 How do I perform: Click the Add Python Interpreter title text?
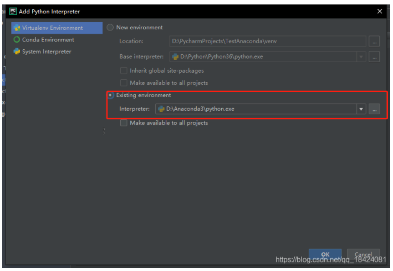49,12
